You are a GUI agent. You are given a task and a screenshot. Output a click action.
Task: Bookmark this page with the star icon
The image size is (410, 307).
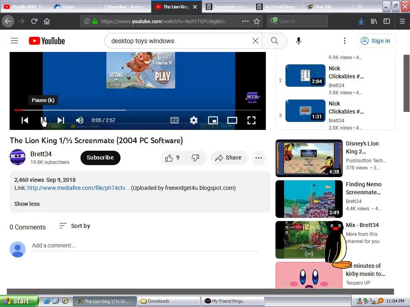coord(257,21)
